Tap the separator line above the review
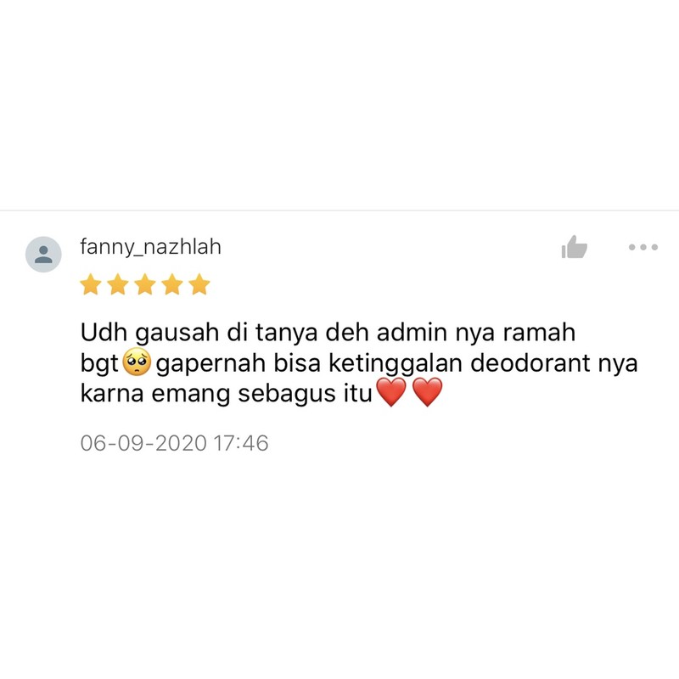Screen dimensions: 679x679 coord(339,210)
